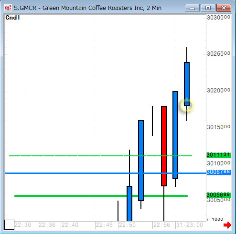Click the Cndl chart type label
This screenshot has height=234, width=236.
(x=12, y=18)
